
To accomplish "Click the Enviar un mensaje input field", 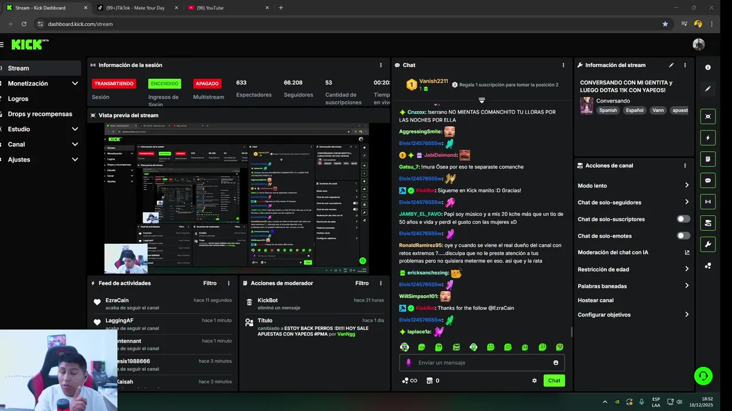I will pos(482,362).
